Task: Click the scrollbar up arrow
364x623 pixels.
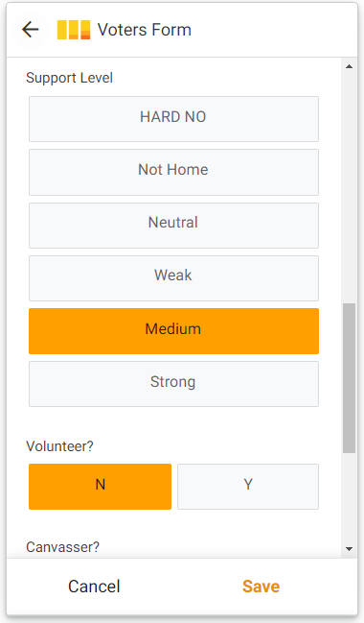Action: (x=349, y=66)
